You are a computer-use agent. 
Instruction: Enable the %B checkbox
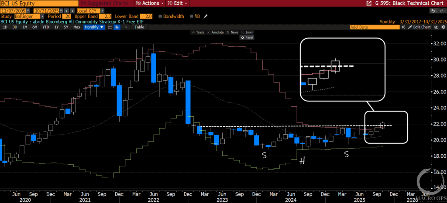[192, 17]
